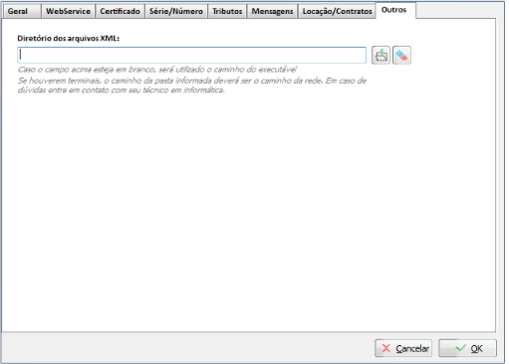
Task: Click the Cancelar button
Action: coord(403,348)
